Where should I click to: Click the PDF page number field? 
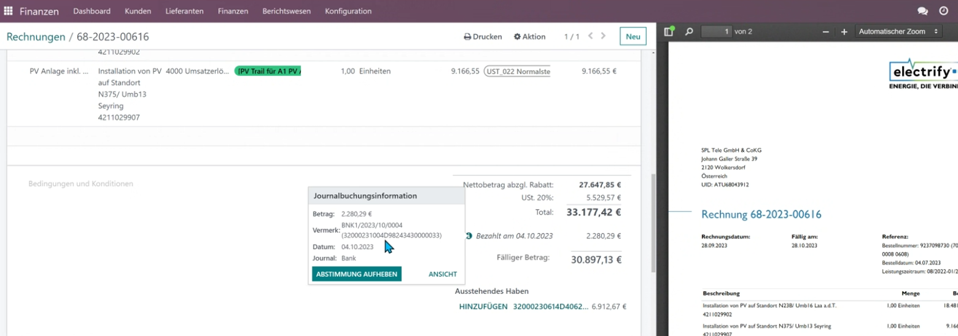(x=716, y=31)
